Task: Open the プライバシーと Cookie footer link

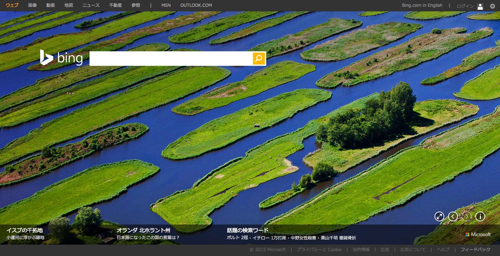Action: (x=319, y=250)
